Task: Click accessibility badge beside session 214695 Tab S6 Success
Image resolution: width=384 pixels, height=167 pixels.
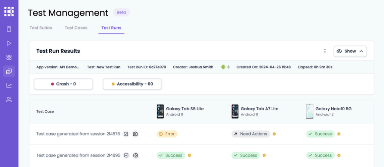Action: [x=189, y=155]
